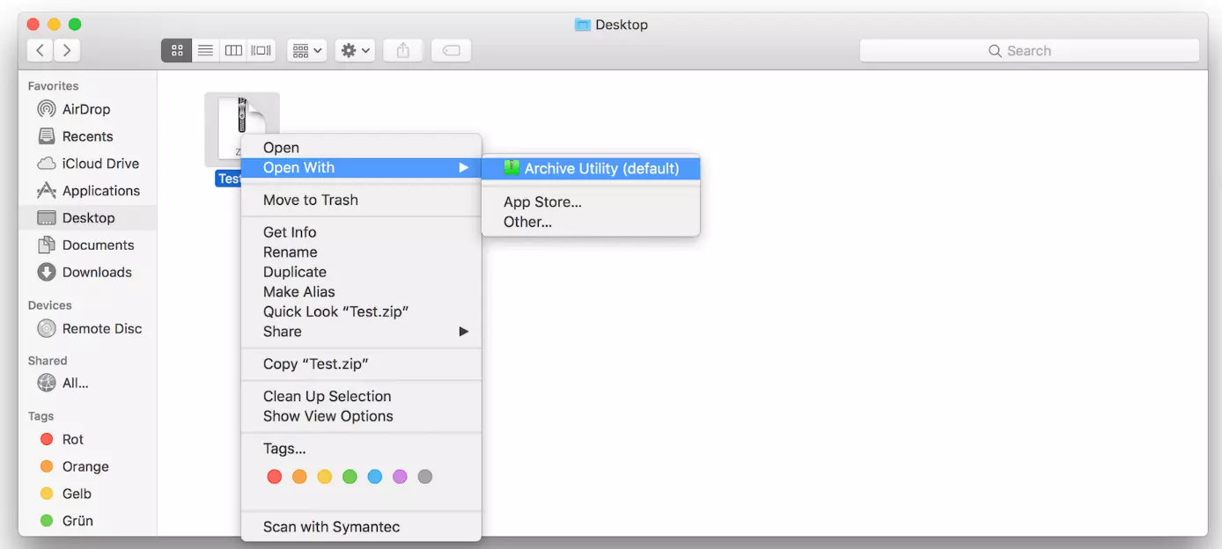Screen dimensions: 1222x549
Task: Open the item arrangement dropdown
Action: coord(307,50)
